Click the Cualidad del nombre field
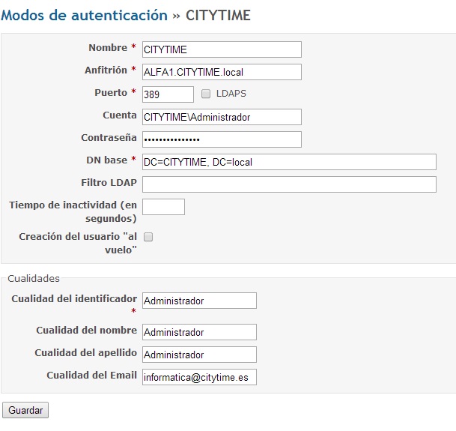This screenshot has width=456, height=431. [199, 332]
